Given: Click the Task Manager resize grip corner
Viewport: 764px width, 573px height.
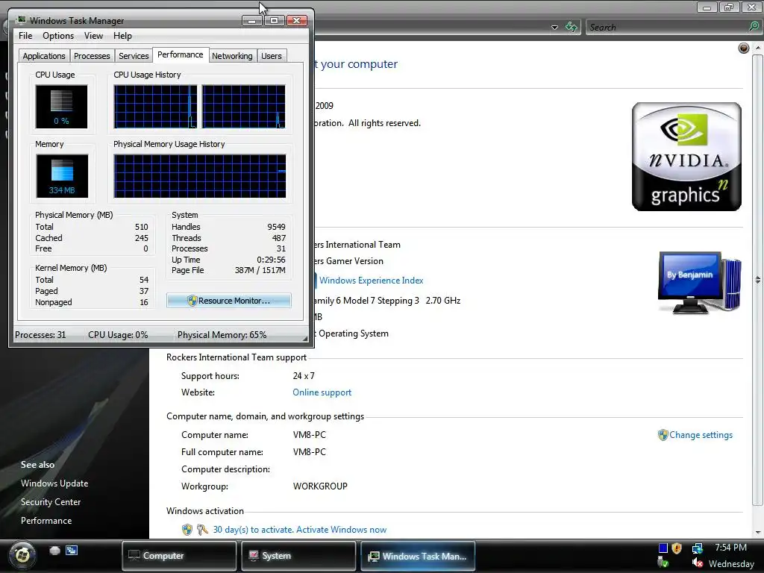Looking at the screenshot, I should pos(304,337).
